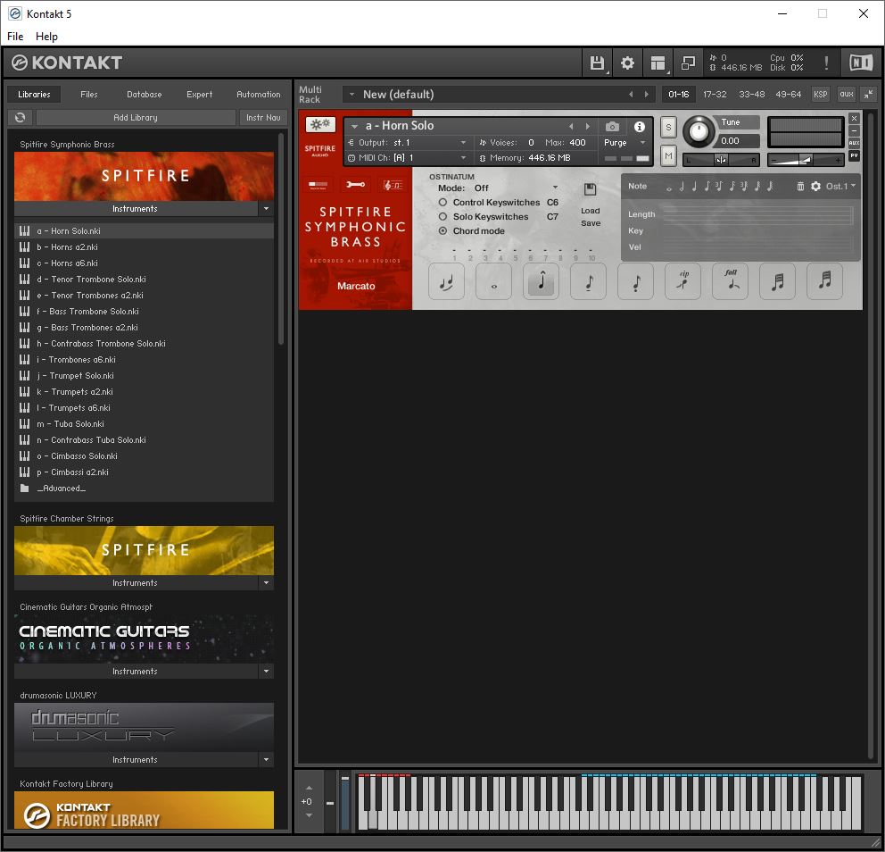885x852 pixels.
Task: Open the Help menu
Action: 46,36
